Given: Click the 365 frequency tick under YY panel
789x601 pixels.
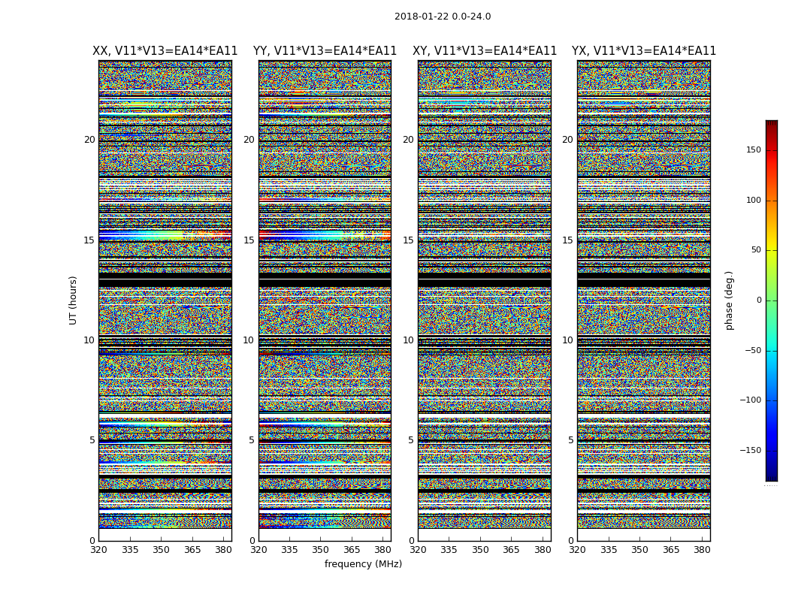Looking at the screenshot, I should pos(352,550).
